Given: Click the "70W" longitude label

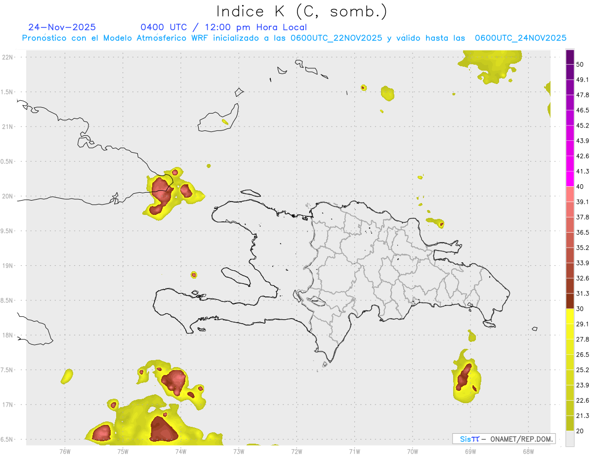Looking at the screenshot, I should [413, 451].
